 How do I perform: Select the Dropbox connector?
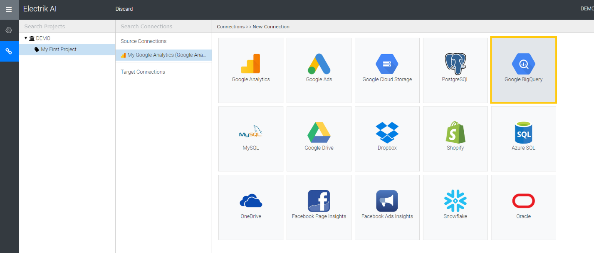click(x=387, y=139)
